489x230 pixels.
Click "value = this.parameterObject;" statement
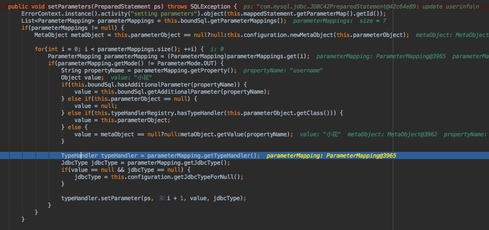pyautogui.click(x=123, y=120)
